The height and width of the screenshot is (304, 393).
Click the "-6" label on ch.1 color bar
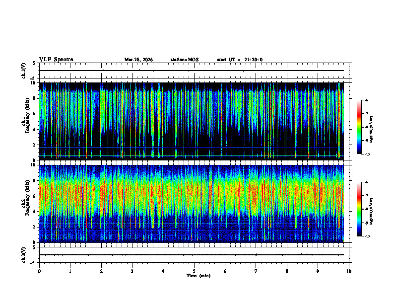pos(366,100)
